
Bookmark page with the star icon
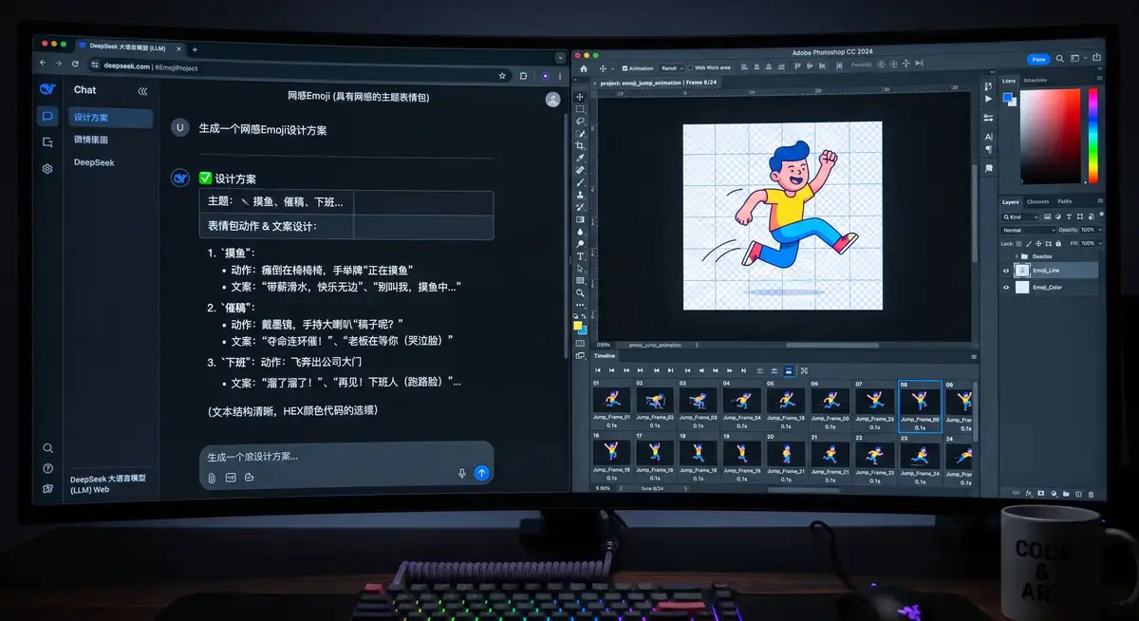(x=502, y=76)
